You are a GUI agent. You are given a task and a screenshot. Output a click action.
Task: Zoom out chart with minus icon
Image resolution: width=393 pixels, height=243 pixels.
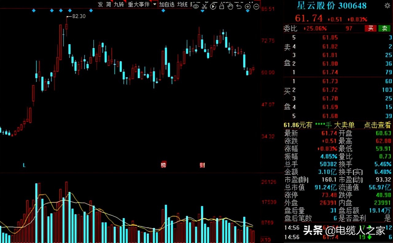click(x=256, y=6)
